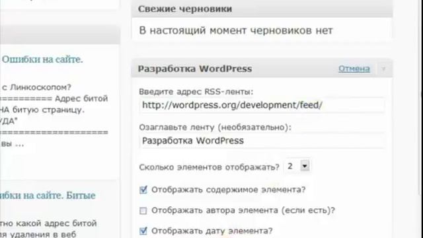
Task: Open the Ошибки на сайте. link
Action: coord(42,59)
